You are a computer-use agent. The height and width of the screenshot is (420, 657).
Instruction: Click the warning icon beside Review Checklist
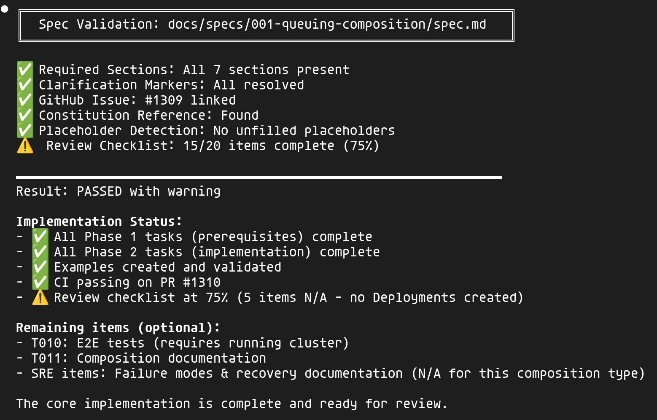25,146
